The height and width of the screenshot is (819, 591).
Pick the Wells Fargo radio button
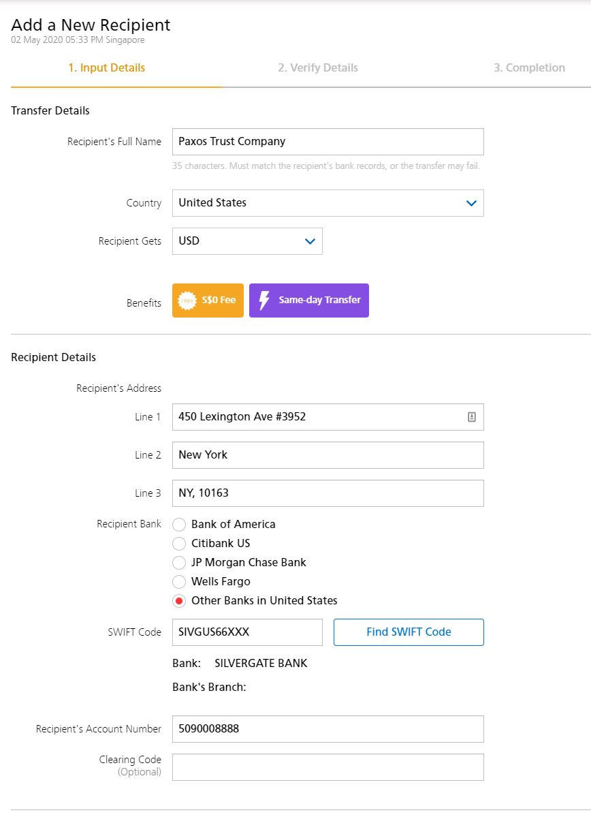tap(179, 582)
